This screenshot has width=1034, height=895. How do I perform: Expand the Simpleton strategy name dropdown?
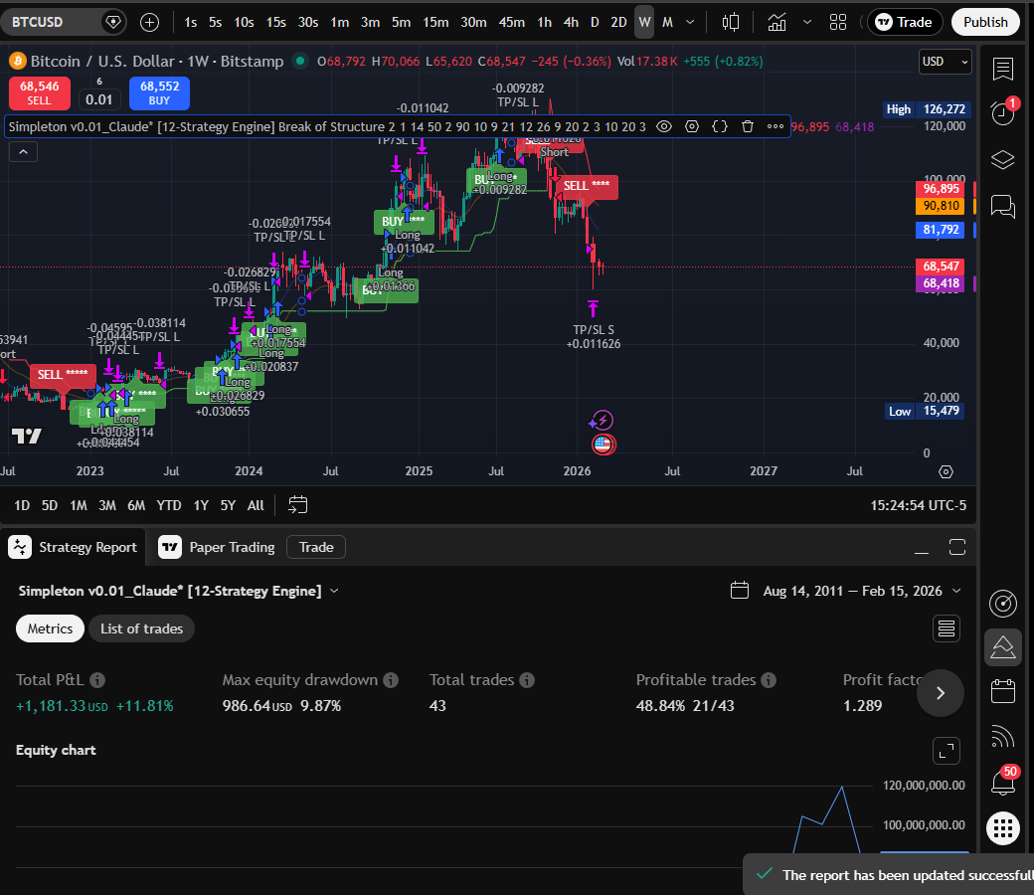click(335, 591)
